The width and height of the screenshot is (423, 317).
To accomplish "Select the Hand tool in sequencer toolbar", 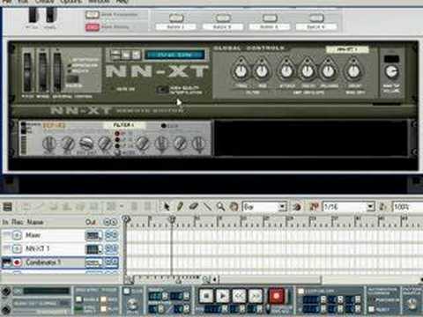I will 234,207.
